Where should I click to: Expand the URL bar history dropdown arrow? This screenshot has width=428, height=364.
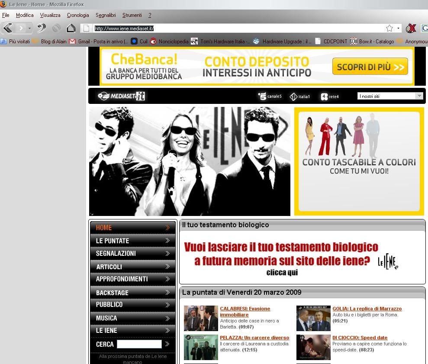click(398, 28)
